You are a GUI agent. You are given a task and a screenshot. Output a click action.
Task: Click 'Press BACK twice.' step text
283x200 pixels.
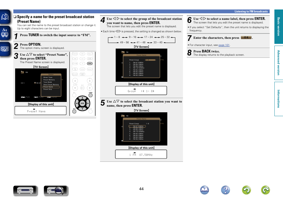[206, 51]
